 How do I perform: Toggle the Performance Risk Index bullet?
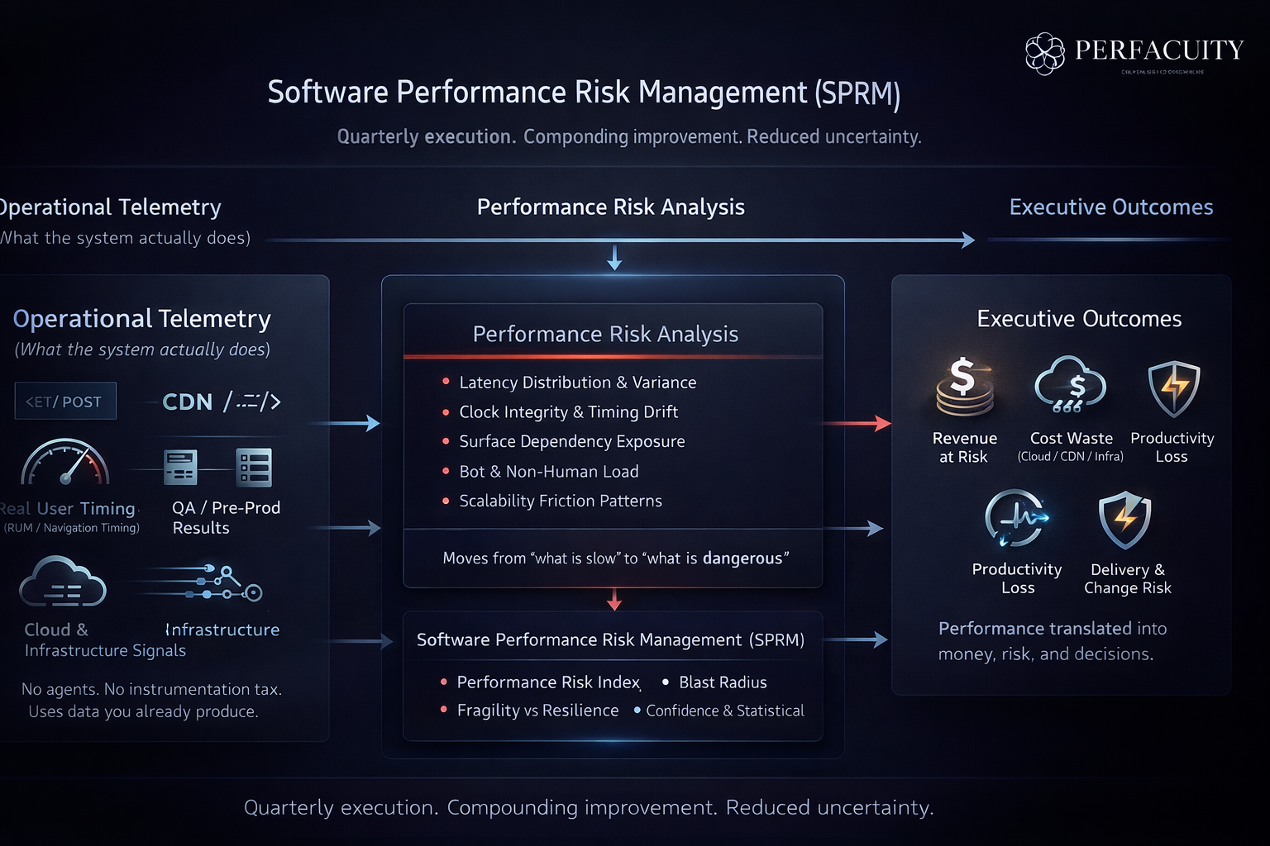click(443, 682)
